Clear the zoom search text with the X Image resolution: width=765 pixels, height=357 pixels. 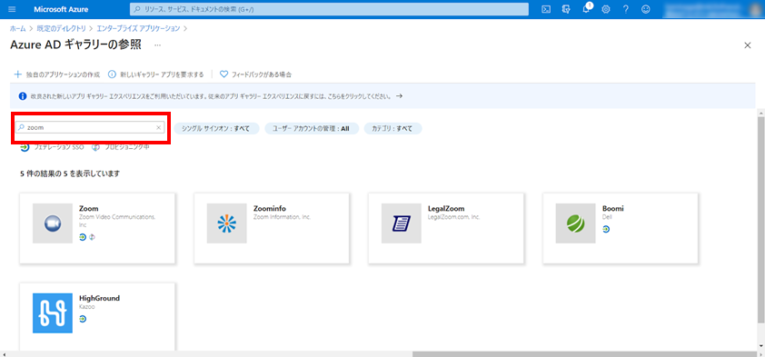point(158,127)
